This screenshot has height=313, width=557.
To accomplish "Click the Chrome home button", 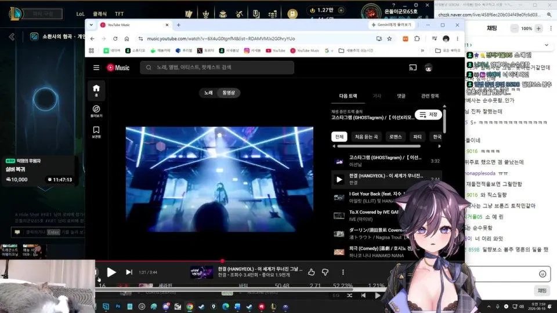I will pyautogui.click(x=127, y=39).
